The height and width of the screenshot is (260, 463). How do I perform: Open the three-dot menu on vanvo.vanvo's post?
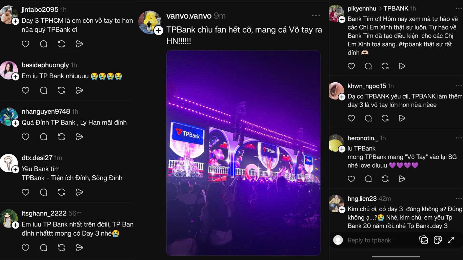(x=316, y=15)
